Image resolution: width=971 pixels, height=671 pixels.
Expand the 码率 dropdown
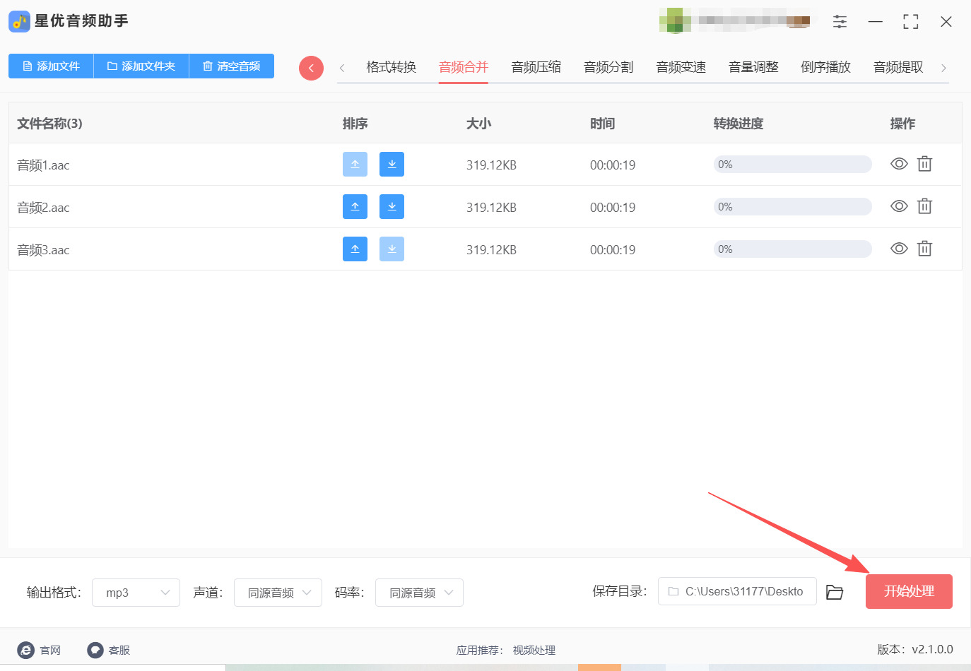pos(419,593)
